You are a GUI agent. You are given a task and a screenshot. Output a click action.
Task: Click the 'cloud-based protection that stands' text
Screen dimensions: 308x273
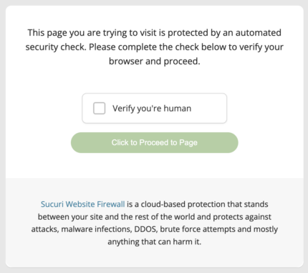[204, 204]
